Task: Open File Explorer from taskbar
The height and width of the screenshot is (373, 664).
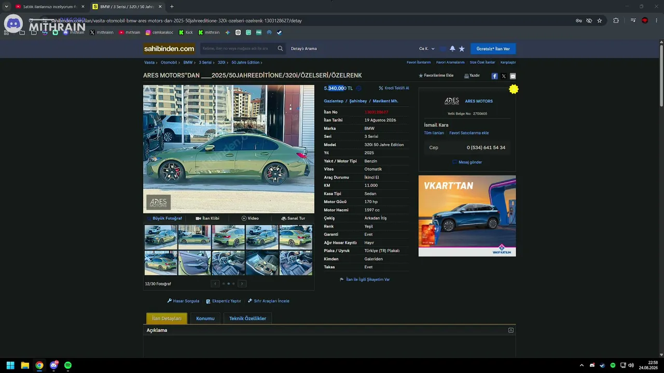Action: [x=25, y=365]
